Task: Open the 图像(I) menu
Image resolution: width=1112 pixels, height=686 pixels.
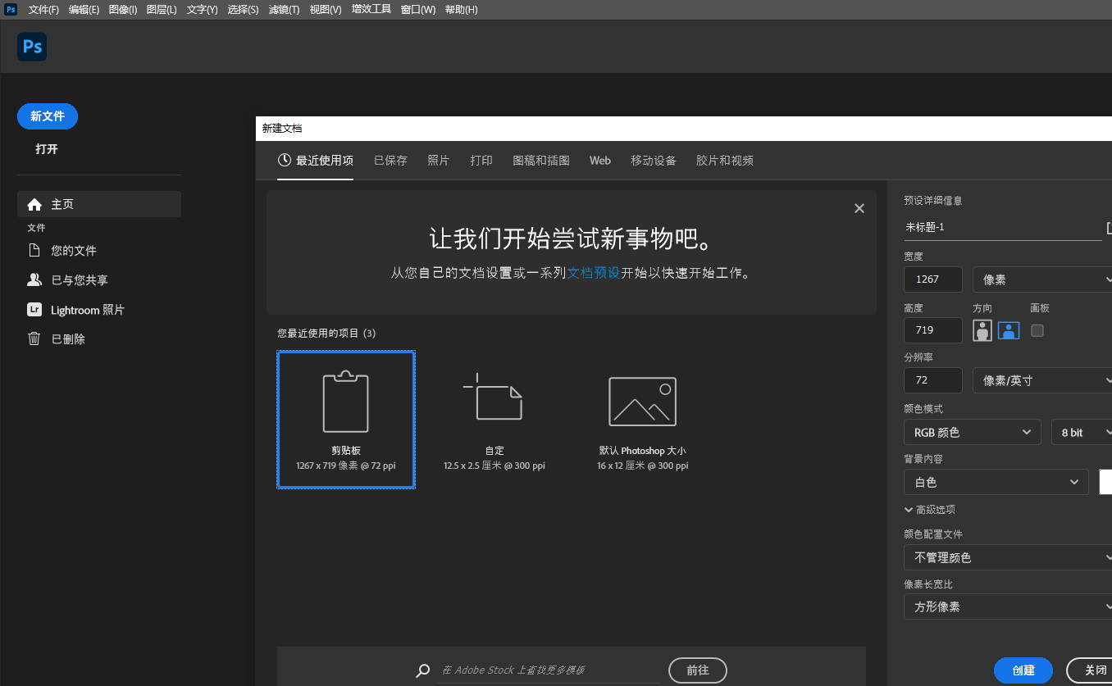Action: [123, 10]
